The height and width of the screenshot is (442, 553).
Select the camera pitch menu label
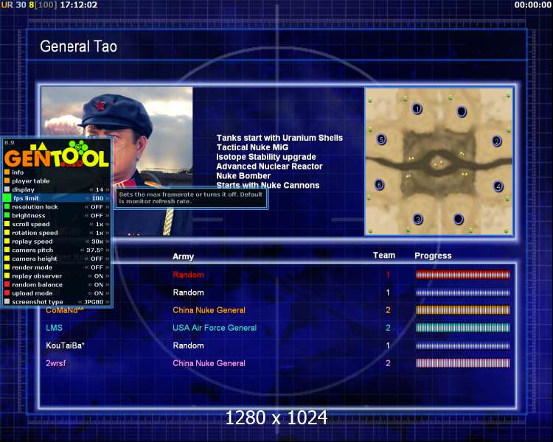pos(32,250)
